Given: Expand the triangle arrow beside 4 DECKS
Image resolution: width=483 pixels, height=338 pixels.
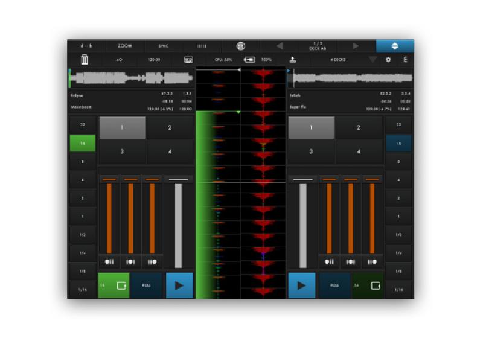Looking at the screenshot, I should pos(373,60).
